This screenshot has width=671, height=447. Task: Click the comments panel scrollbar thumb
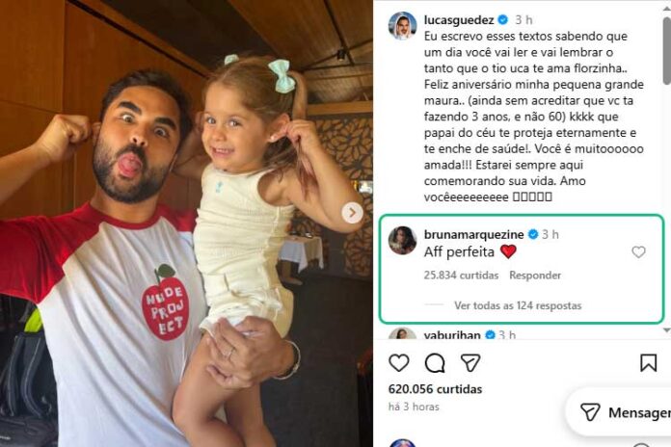(x=667, y=51)
